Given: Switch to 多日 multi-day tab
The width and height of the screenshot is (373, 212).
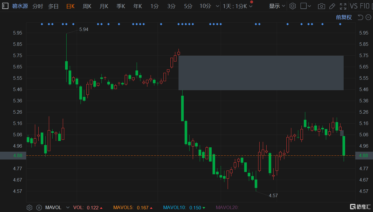Looking at the screenshot, I should click(53, 6).
